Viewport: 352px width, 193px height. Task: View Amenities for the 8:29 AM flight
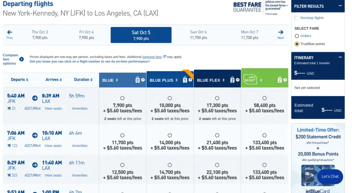tap(80, 175)
